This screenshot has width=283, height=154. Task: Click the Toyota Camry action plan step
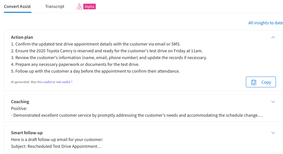pos(107,51)
